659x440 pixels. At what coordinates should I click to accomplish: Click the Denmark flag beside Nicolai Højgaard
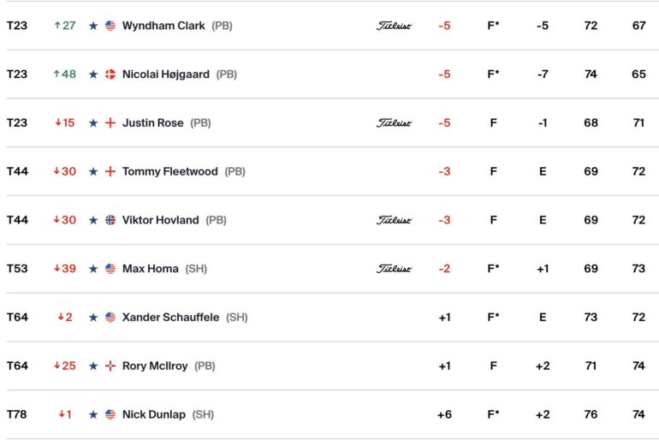pos(110,74)
